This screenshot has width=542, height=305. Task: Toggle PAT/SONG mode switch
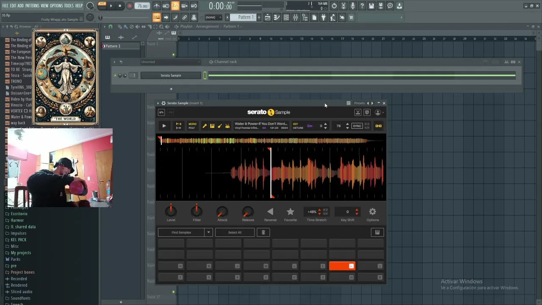tap(102, 6)
